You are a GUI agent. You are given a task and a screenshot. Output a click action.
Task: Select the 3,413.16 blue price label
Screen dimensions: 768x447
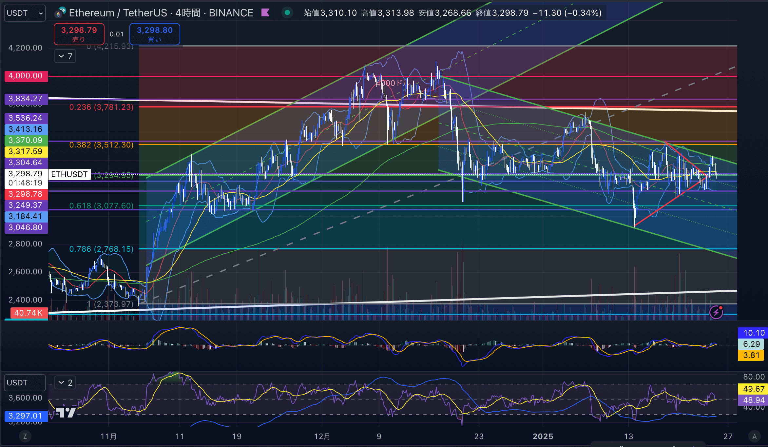[x=26, y=129]
